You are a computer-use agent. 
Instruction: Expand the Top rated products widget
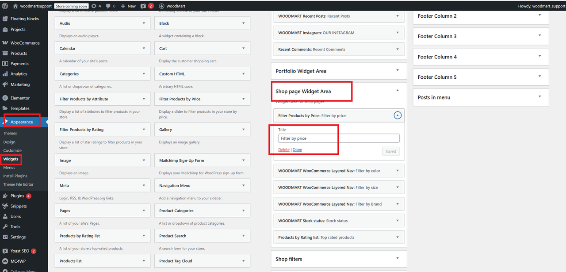[x=398, y=237]
